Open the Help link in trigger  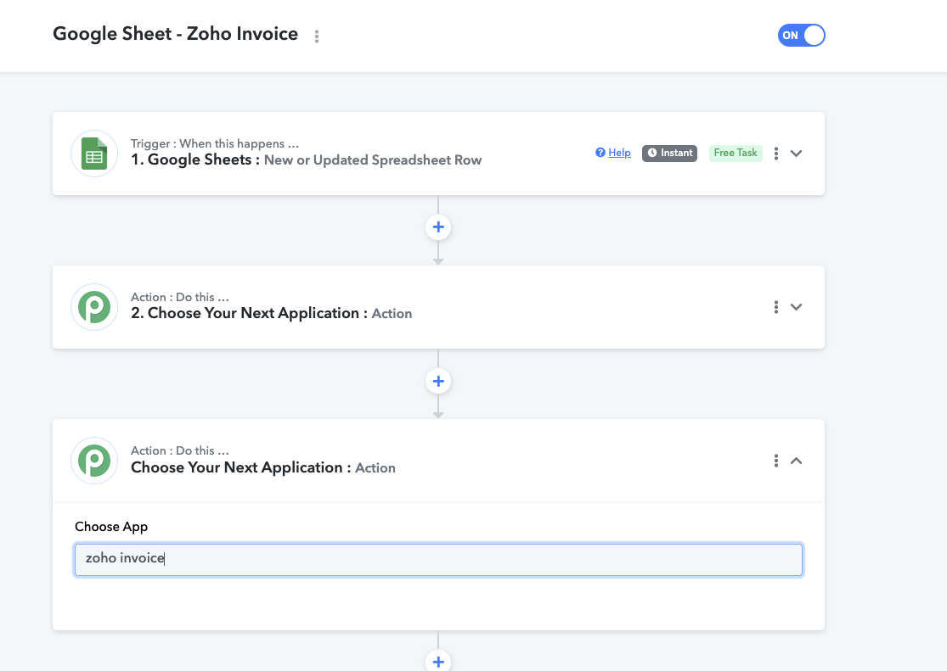pos(620,153)
